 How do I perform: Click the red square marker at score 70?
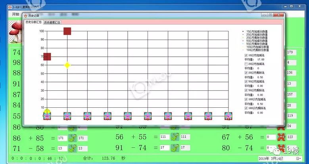click(x=47, y=57)
